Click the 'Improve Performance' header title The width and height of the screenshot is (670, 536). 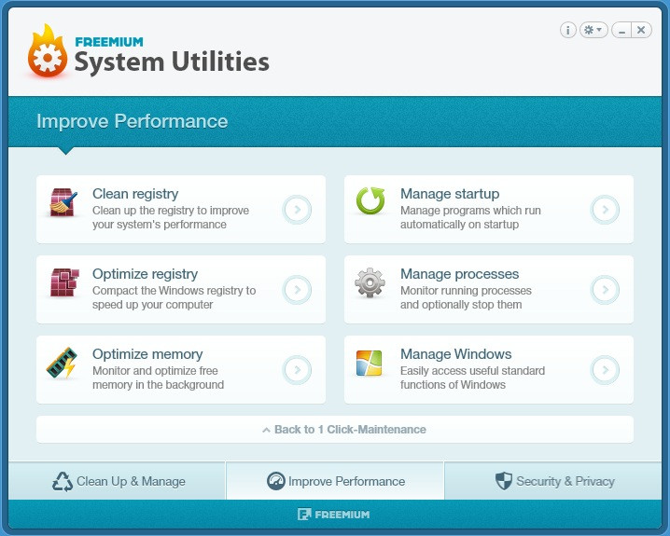point(132,121)
